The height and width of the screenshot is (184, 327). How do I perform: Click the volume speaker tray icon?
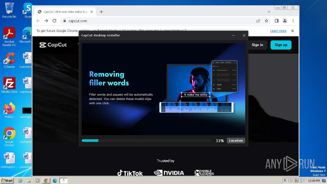coord(290,181)
